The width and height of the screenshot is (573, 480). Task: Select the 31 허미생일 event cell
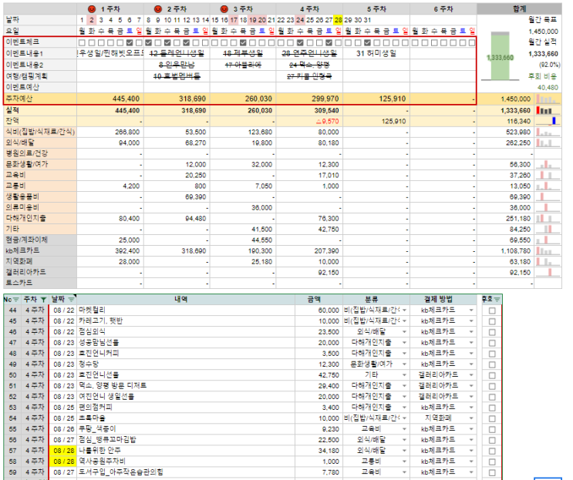point(376,54)
